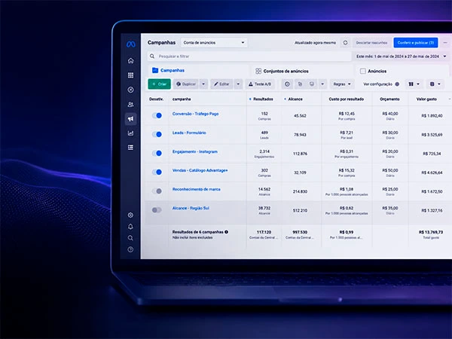Click the folder icon on Campanhas tab
This screenshot has height=339, width=452.
click(155, 70)
